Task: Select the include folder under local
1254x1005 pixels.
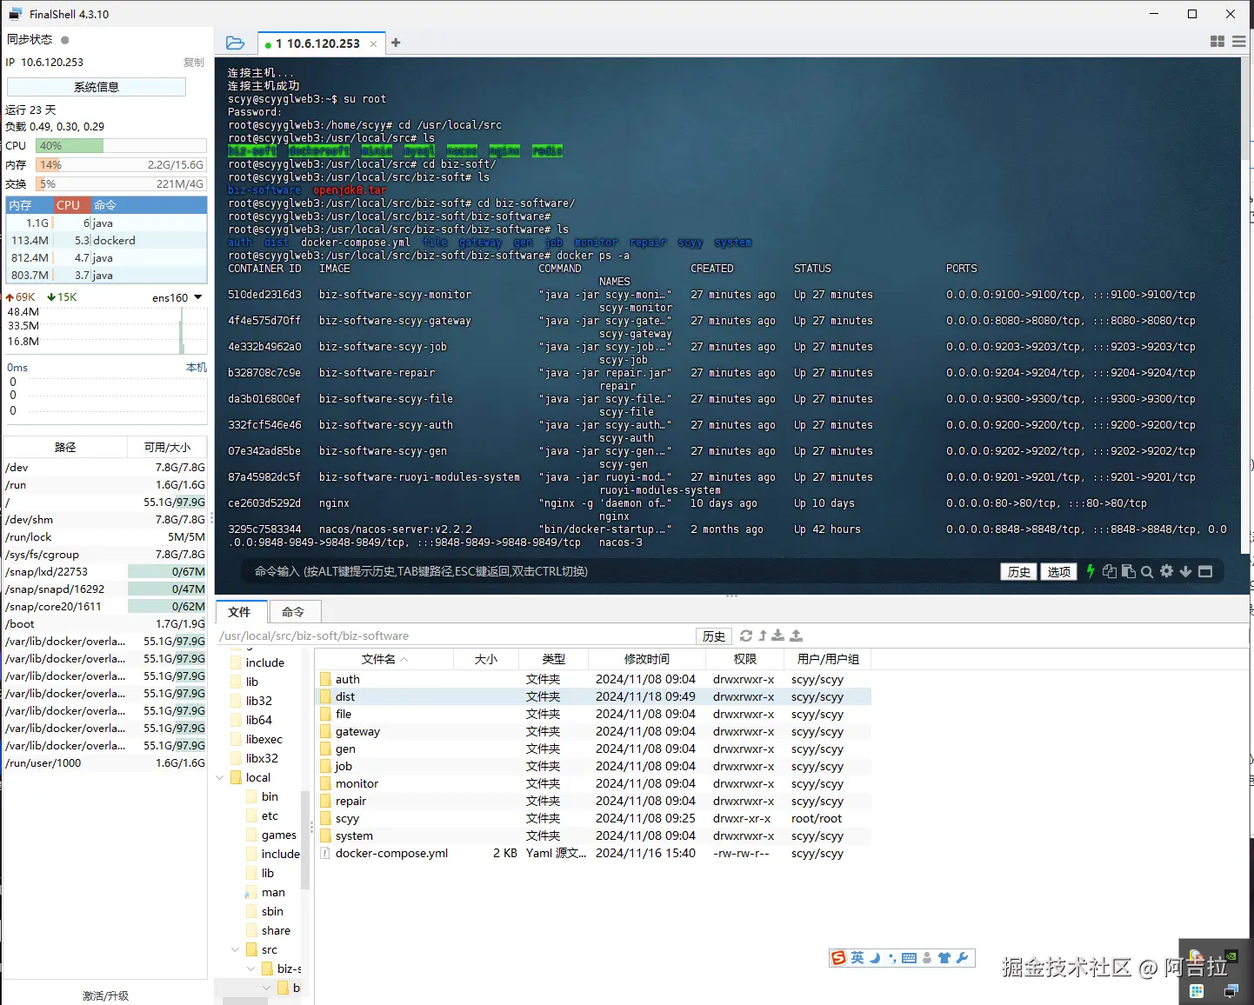Action: click(280, 854)
